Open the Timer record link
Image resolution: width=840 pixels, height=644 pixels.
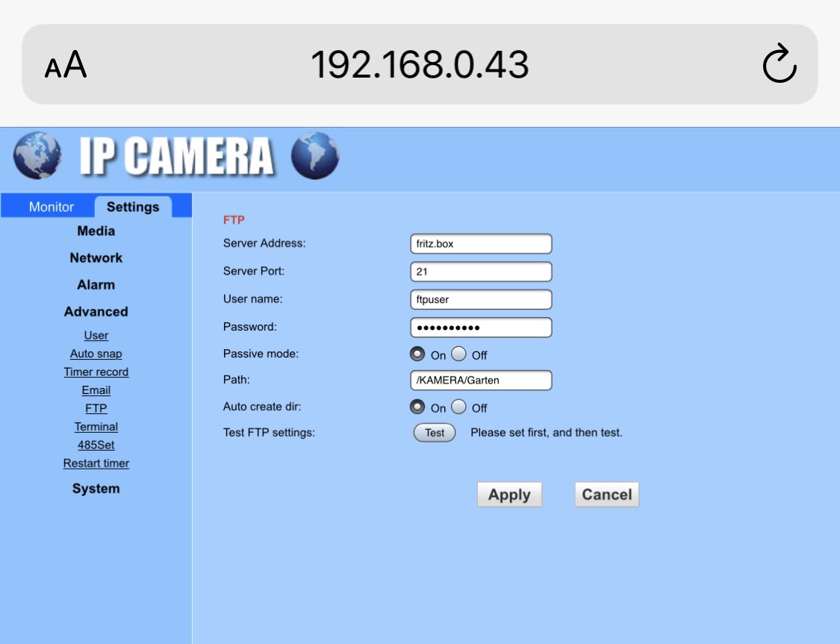click(x=96, y=372)
